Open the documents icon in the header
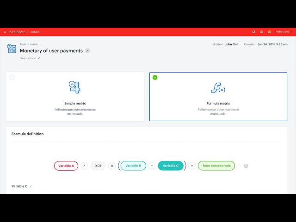 (x=254, y=32)
